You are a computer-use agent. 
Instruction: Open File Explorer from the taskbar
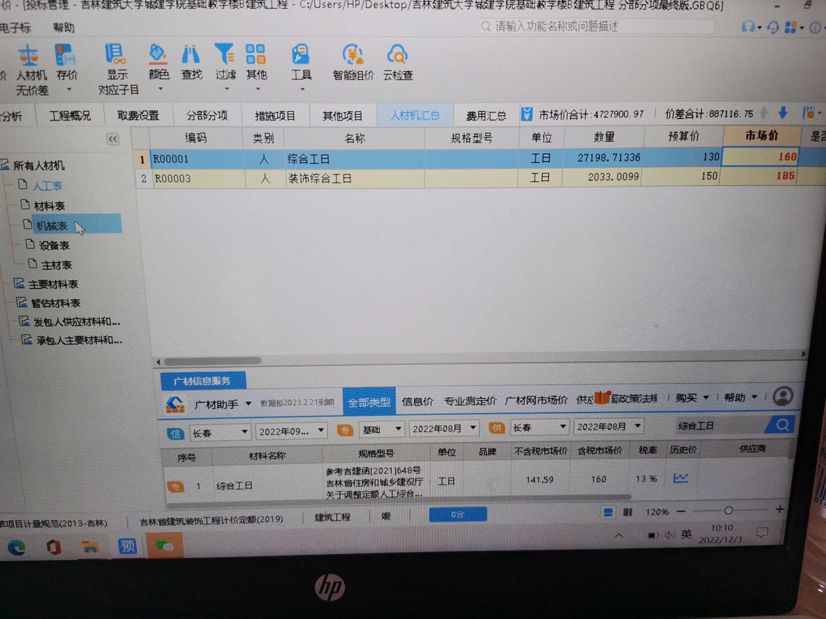click(90, 547)
